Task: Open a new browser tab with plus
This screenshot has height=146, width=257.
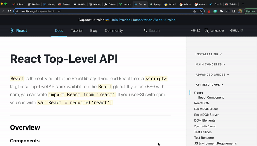Action: click(x=243, y=4)
